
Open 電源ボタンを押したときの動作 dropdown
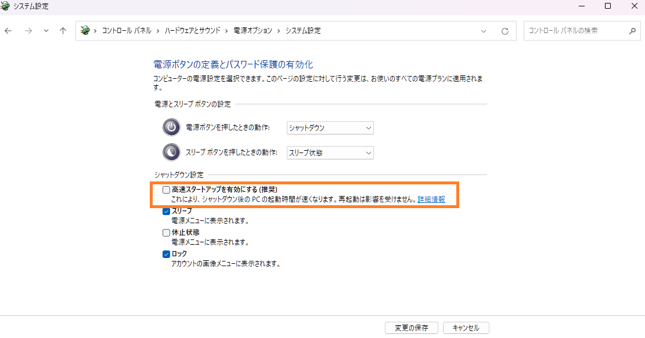[x=330, y=128]
